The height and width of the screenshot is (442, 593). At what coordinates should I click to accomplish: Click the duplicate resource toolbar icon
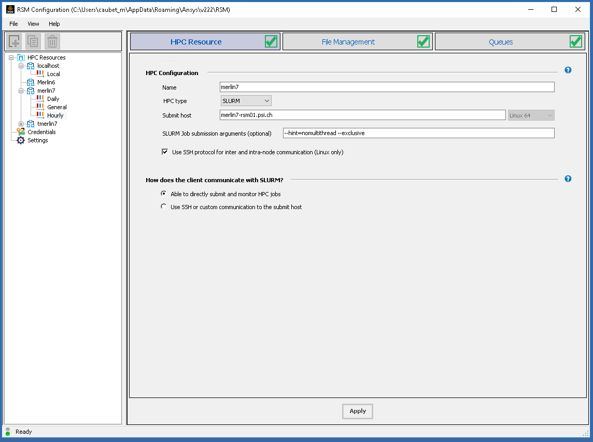tap(32, 41)
